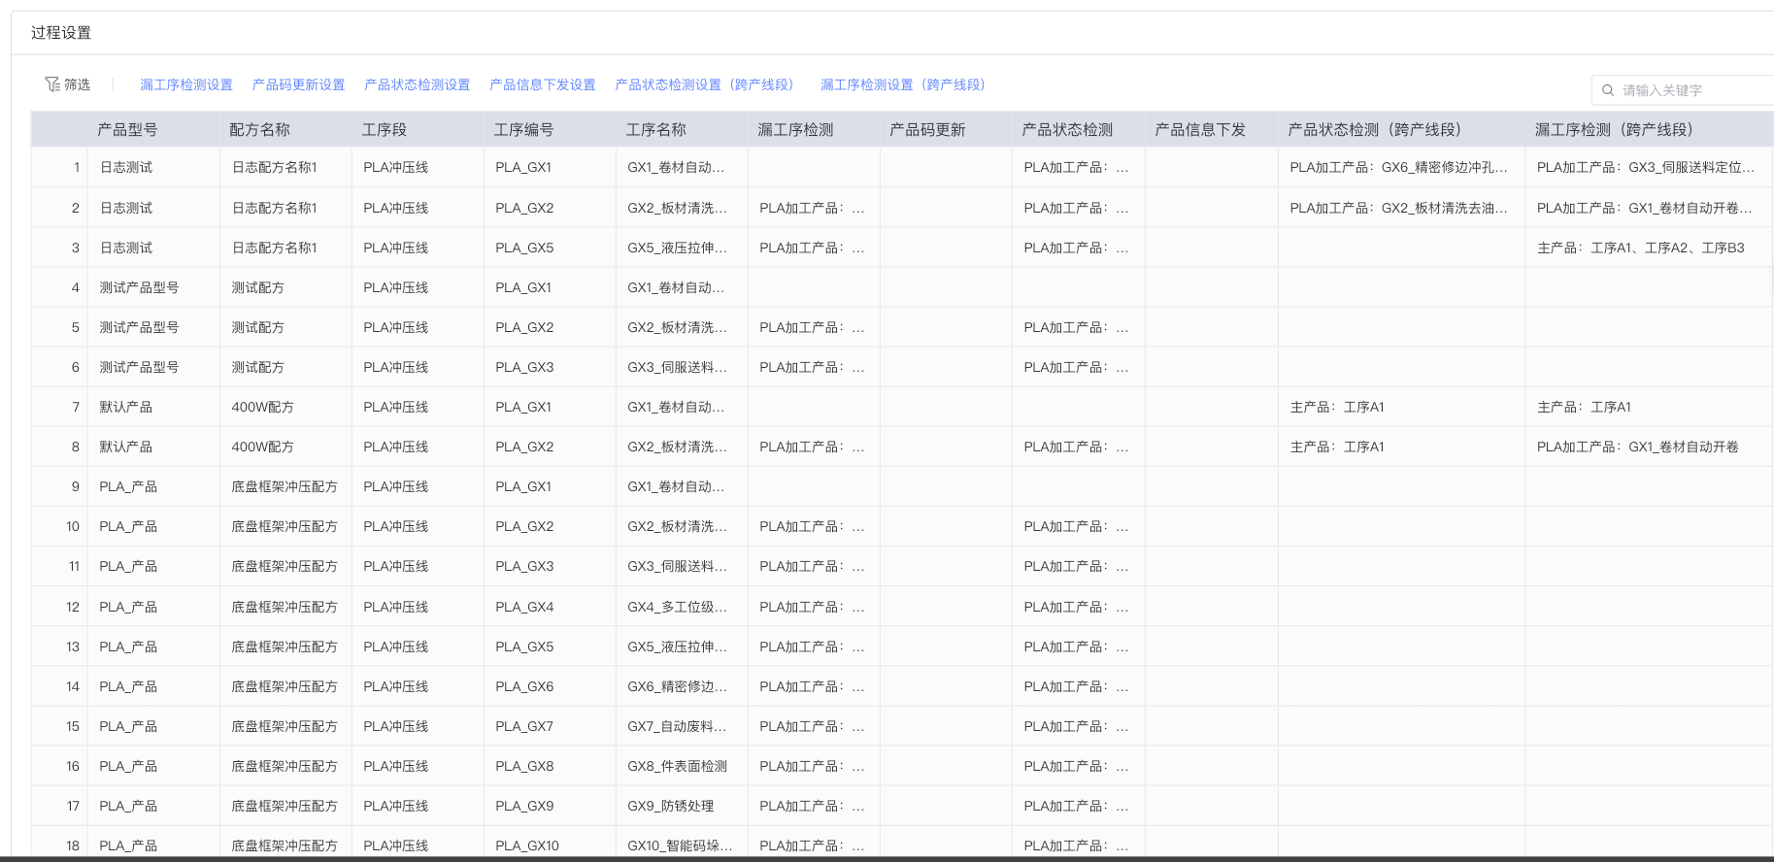1774x862 pixels.
Task: Click the 配方名称 column header
Action: pos(259,129)
